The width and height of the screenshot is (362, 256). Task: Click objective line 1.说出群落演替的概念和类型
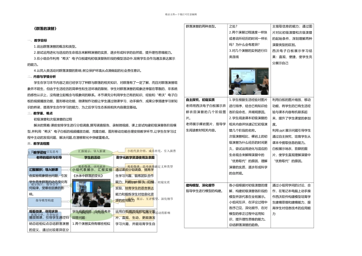(x=55, y=46)
